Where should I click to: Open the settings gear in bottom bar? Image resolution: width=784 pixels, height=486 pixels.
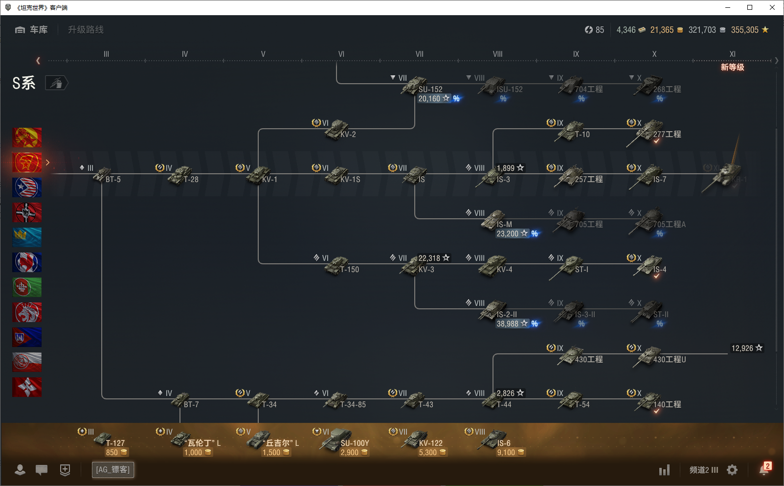pyautogui.click(x=732, y=470)
